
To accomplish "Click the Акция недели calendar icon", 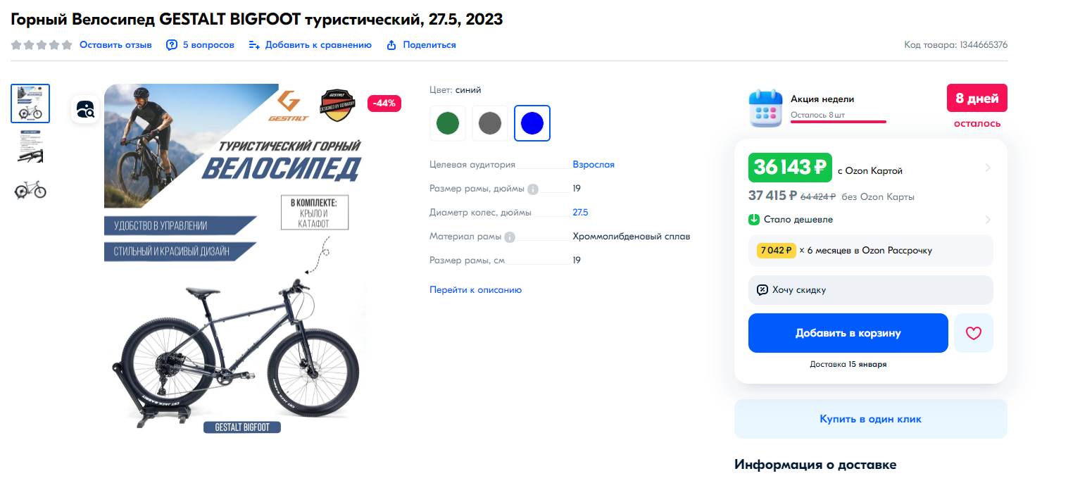I will (766, 108).
